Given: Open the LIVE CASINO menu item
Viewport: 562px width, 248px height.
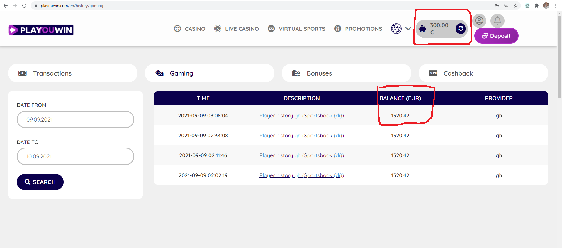Looking at the screenshot, I should (242, 29).
